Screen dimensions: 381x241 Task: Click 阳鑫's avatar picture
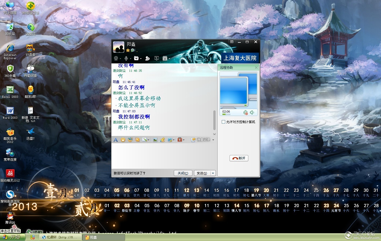pos(119,47)
